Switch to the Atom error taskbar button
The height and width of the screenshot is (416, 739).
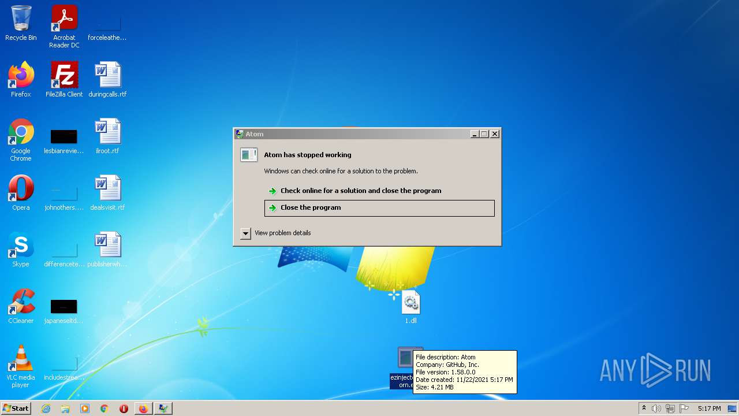click(x=163, y=408)
